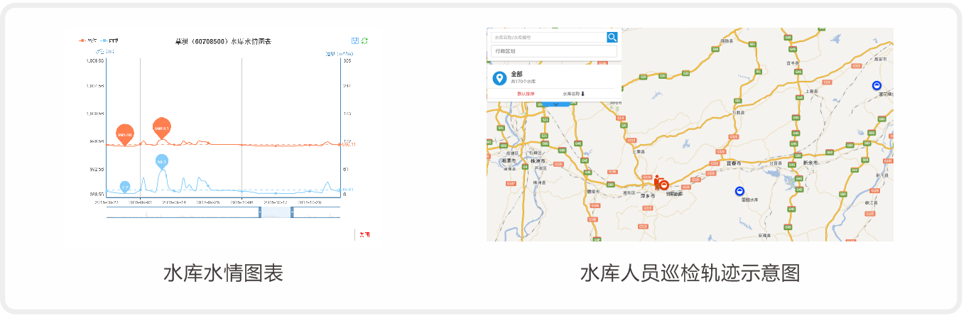This screenshot has width=966, height=316.
Task: Click the green refresh icon above chart
Action: click(x=364, y=41)
